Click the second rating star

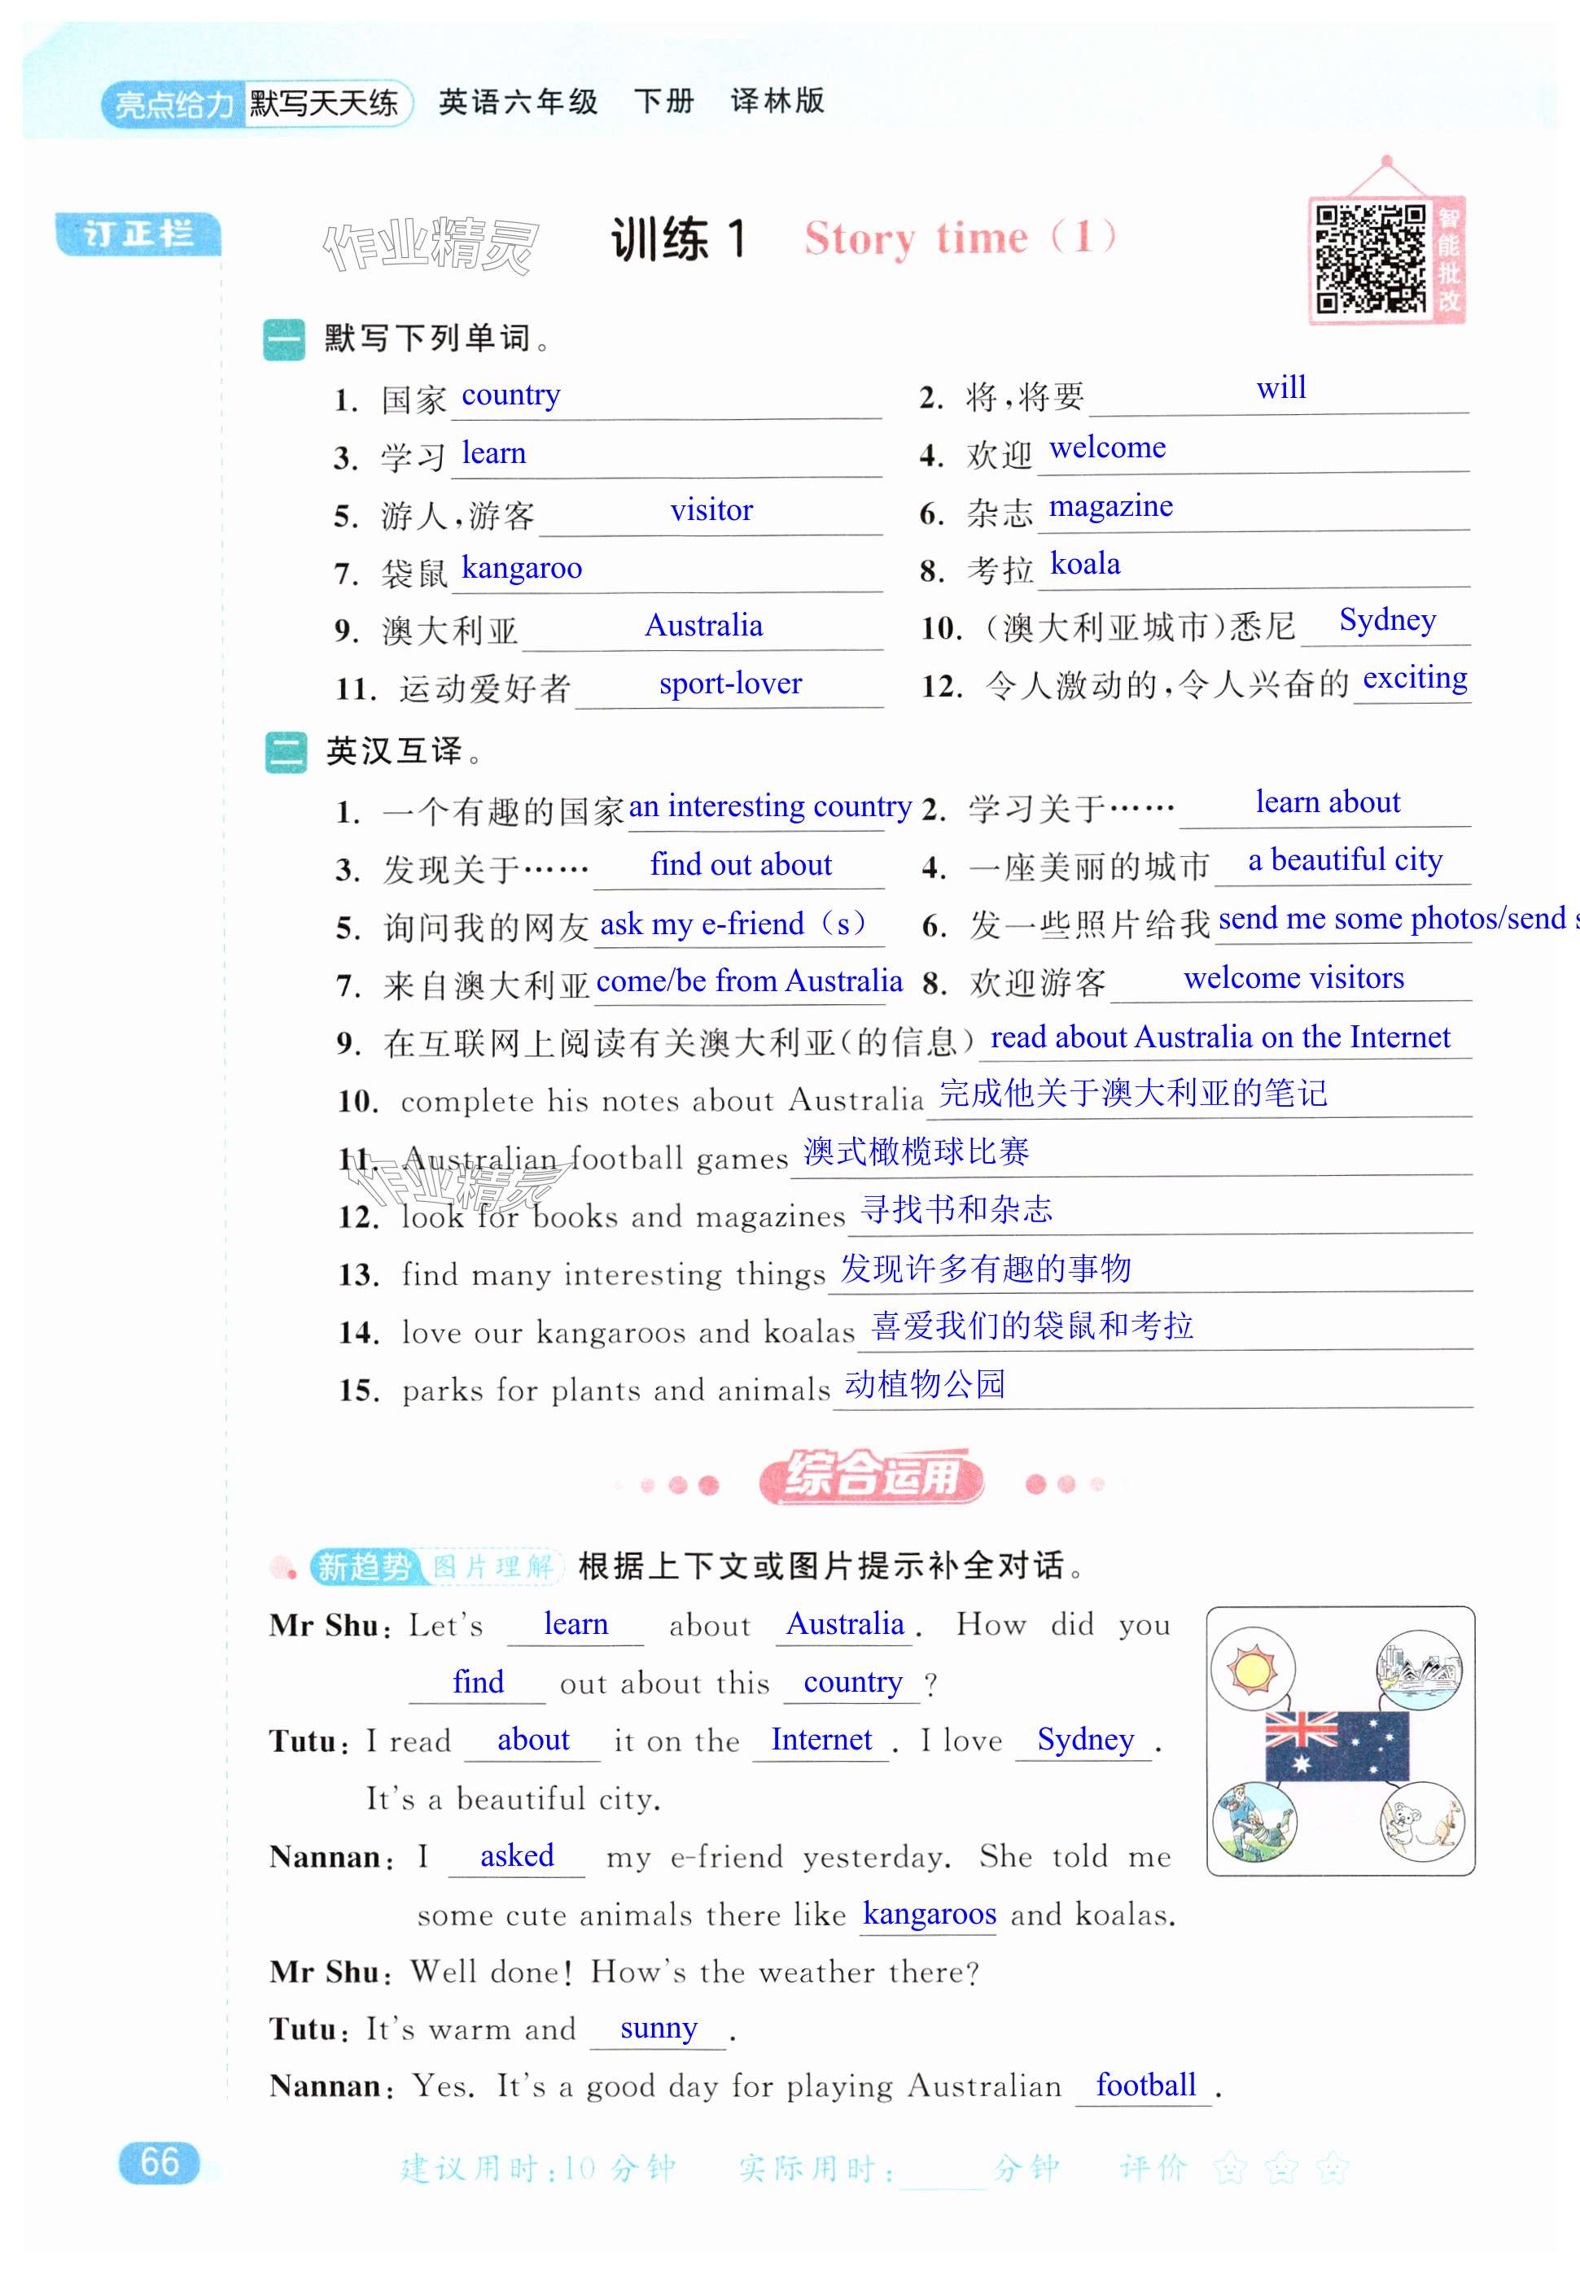[1282, 2168]
